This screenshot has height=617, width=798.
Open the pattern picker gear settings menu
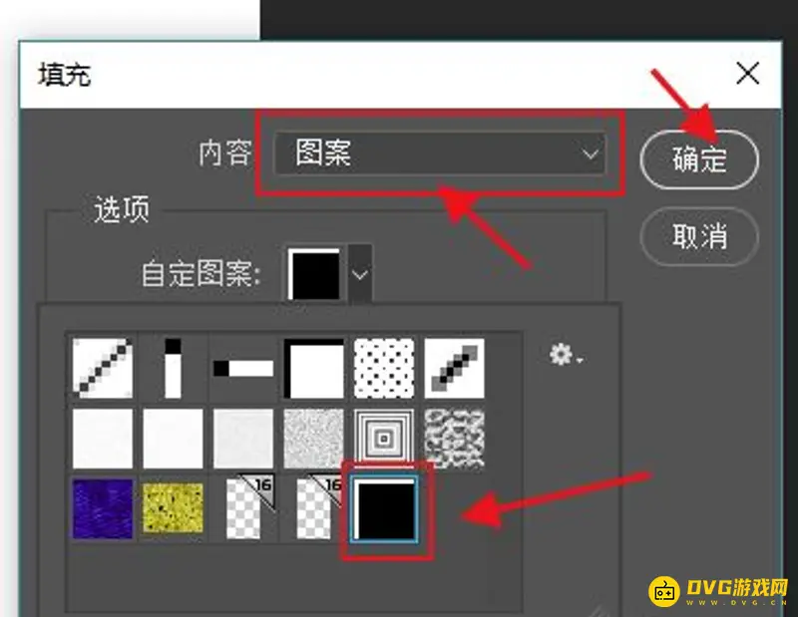pos(566,355)
